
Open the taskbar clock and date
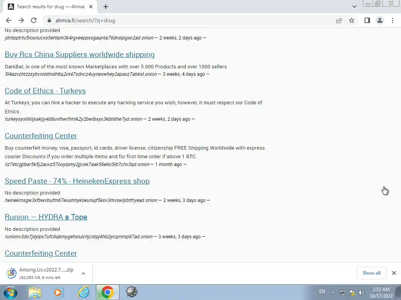381,293
